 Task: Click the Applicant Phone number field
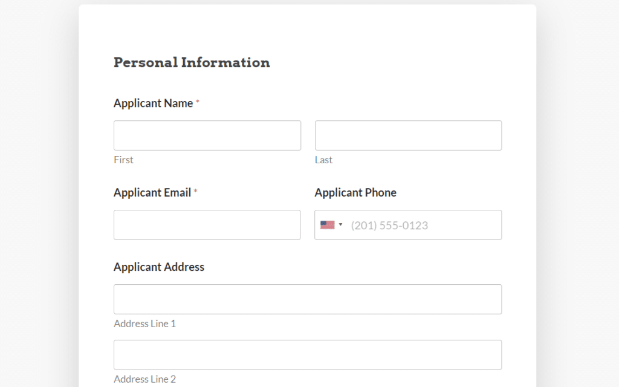(x=408, y=225)
